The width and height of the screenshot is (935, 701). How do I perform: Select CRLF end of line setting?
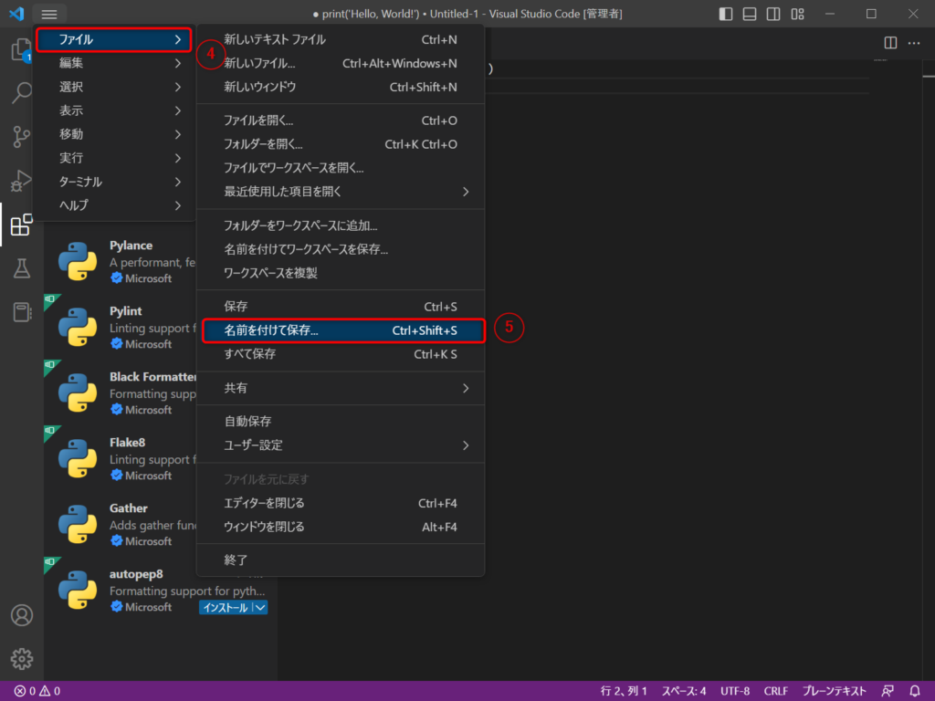click(776, 691)
